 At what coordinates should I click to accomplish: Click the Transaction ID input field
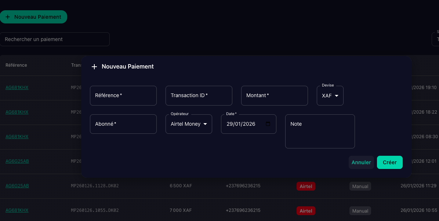199,95
